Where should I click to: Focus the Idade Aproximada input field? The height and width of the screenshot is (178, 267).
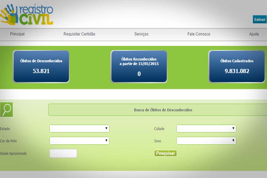click(x=63, y=153)
